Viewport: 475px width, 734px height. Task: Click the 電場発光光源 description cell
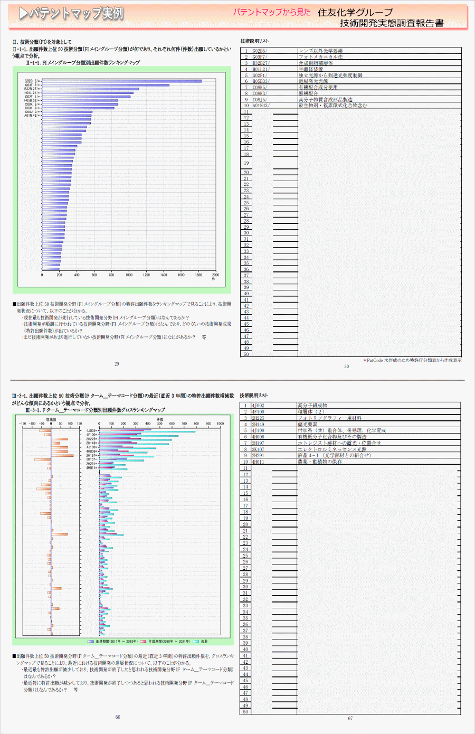pos(379,81)
